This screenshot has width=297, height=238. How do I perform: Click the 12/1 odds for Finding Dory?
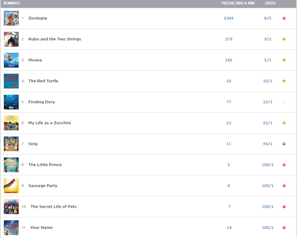[268, 102]
